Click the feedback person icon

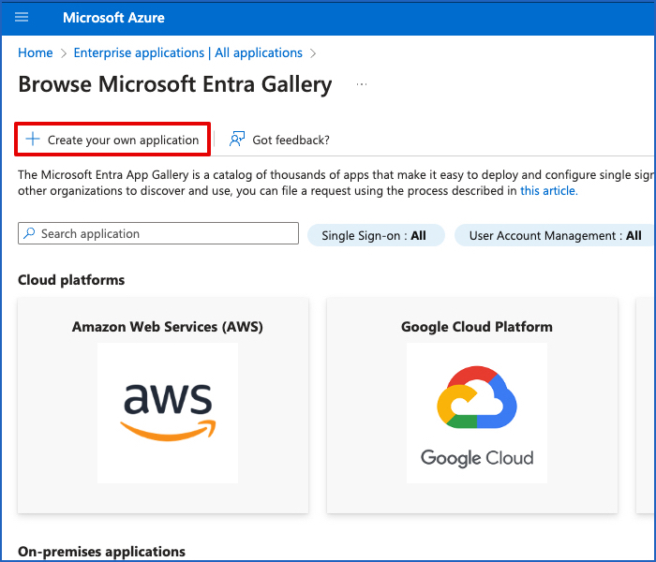(237, 140)
